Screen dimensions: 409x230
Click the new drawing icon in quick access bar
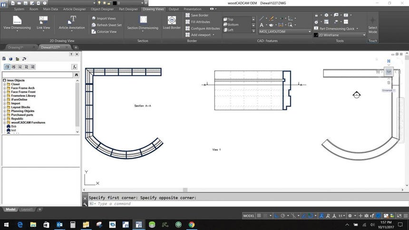pos(13,3)
